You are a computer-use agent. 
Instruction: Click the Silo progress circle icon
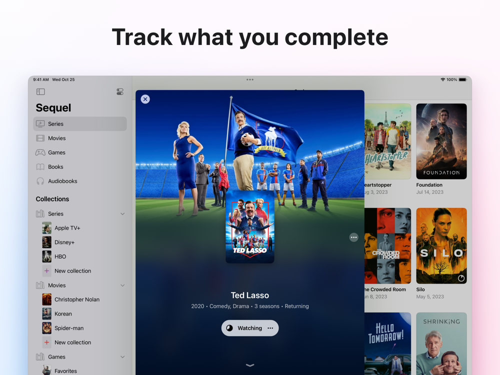click(x=461, y=278)
